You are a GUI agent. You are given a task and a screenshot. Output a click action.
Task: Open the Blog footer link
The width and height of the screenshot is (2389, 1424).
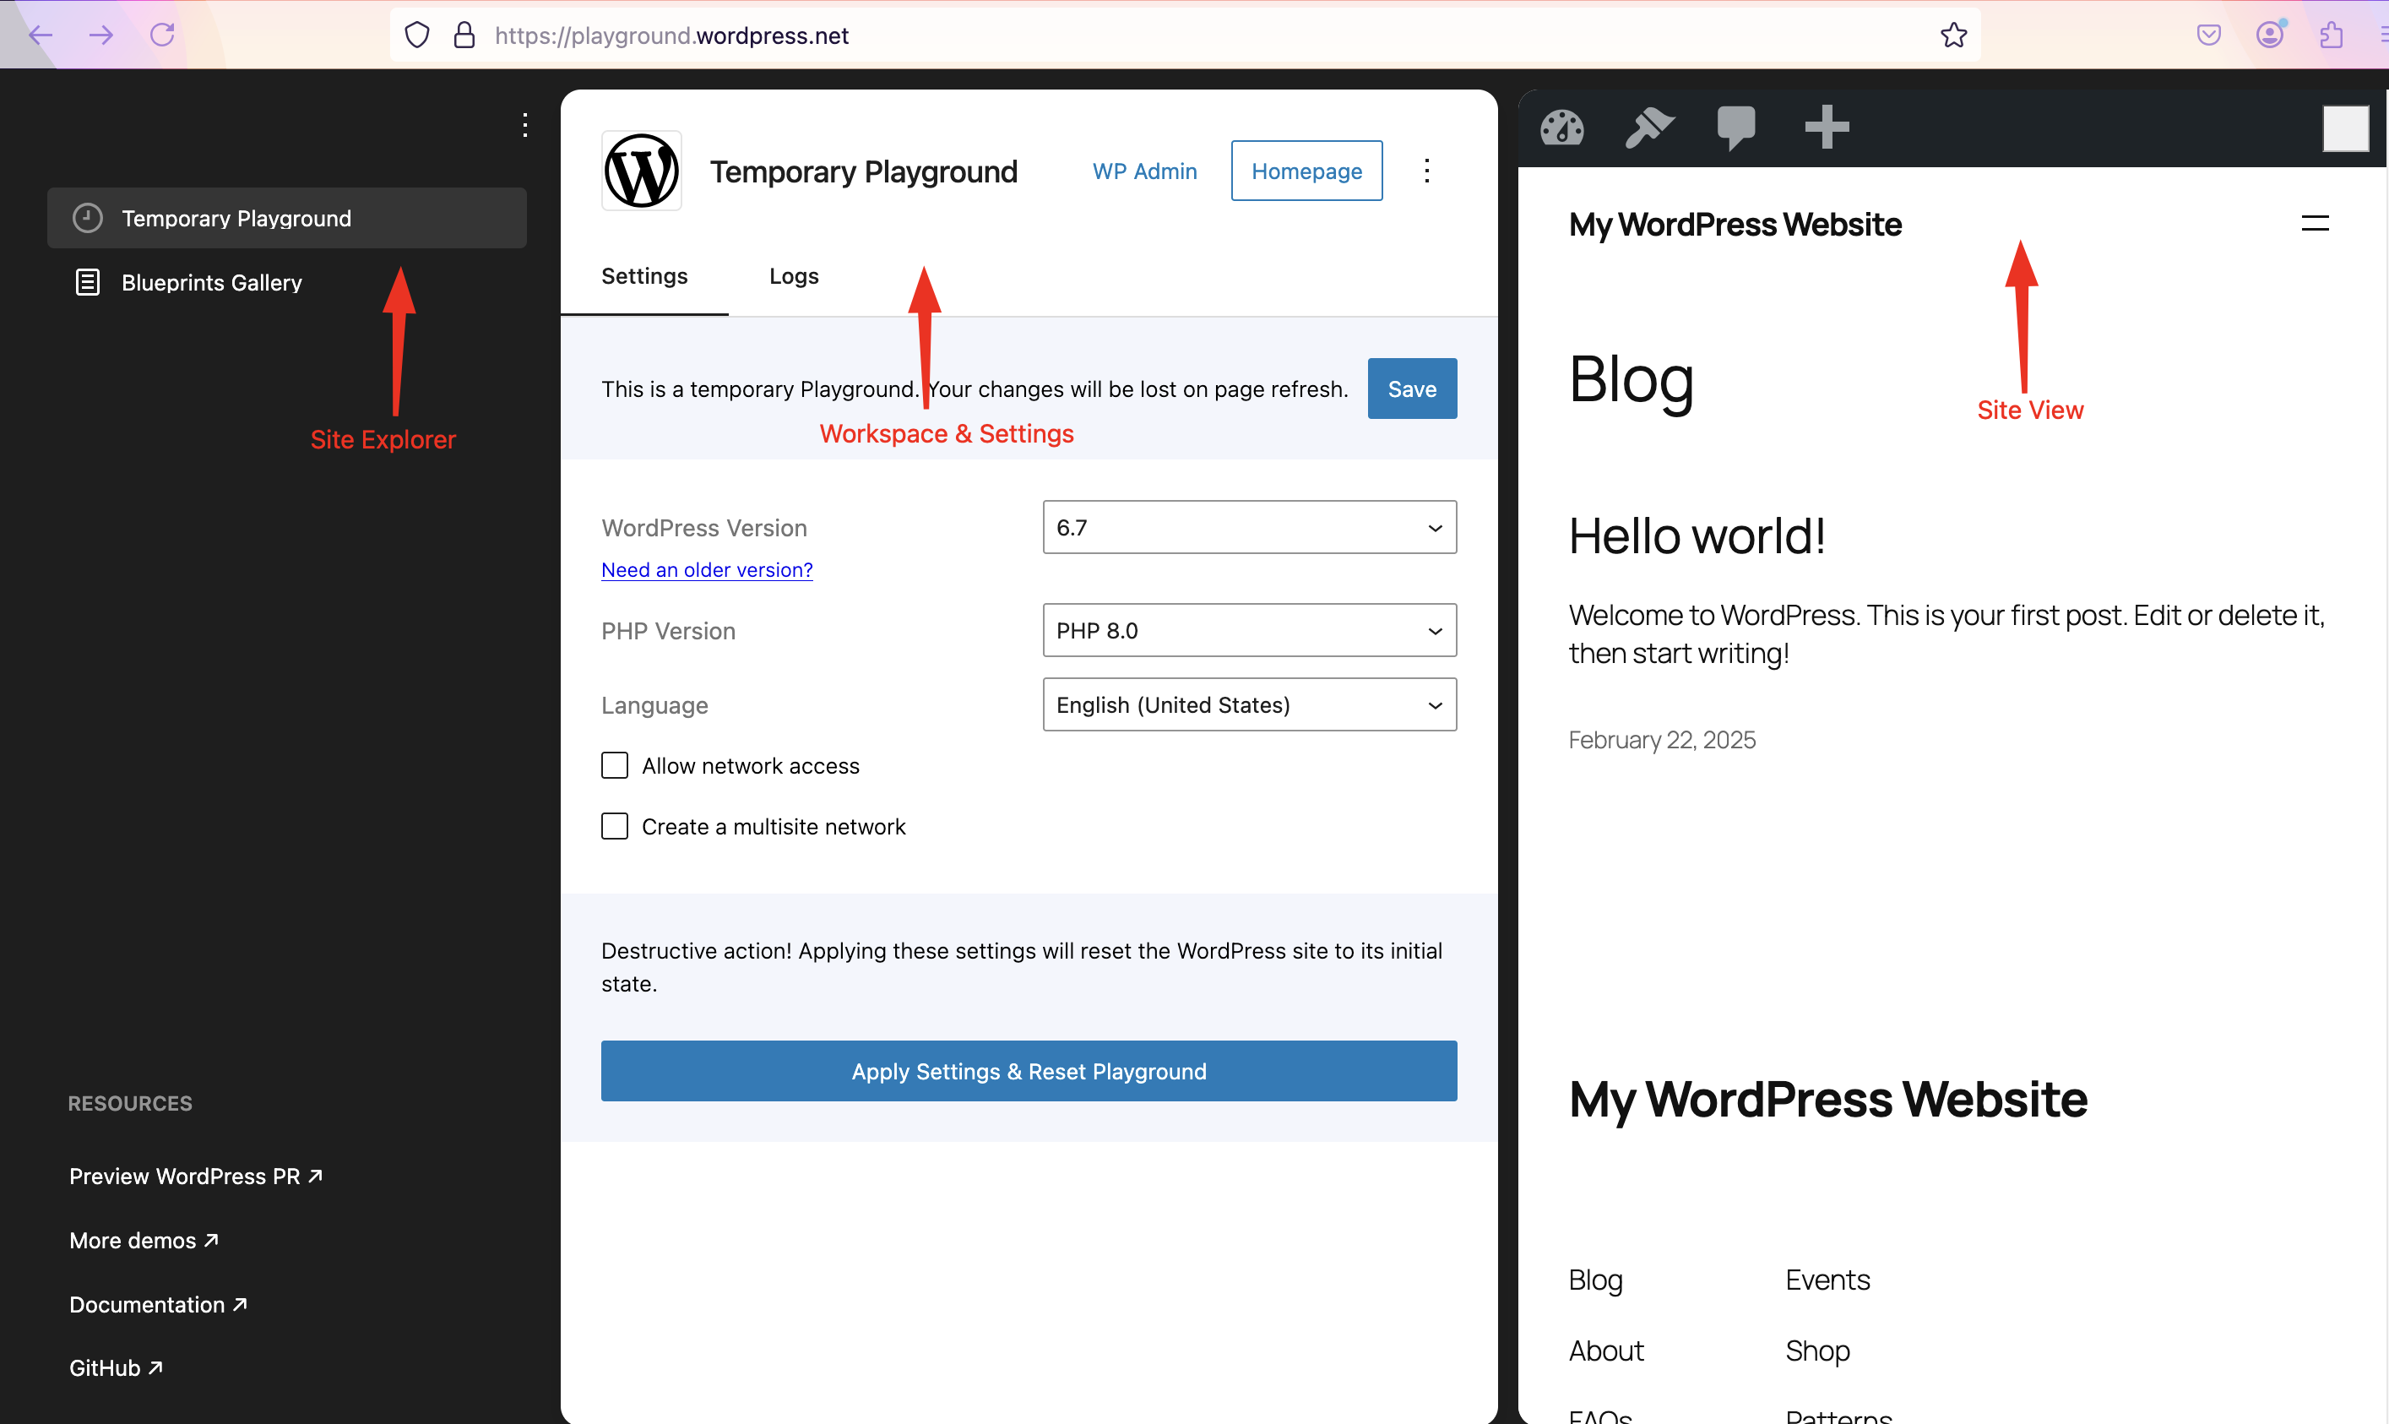pos(1595,1280)
